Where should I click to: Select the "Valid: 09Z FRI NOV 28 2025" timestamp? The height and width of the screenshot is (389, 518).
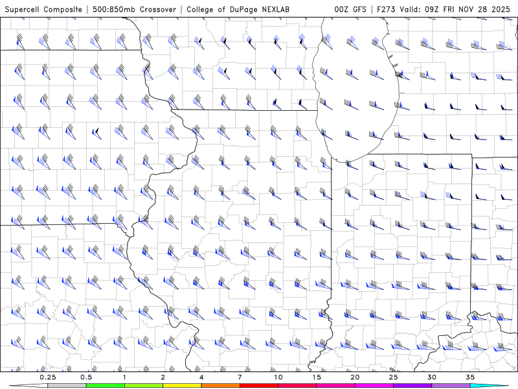[455, 9]
